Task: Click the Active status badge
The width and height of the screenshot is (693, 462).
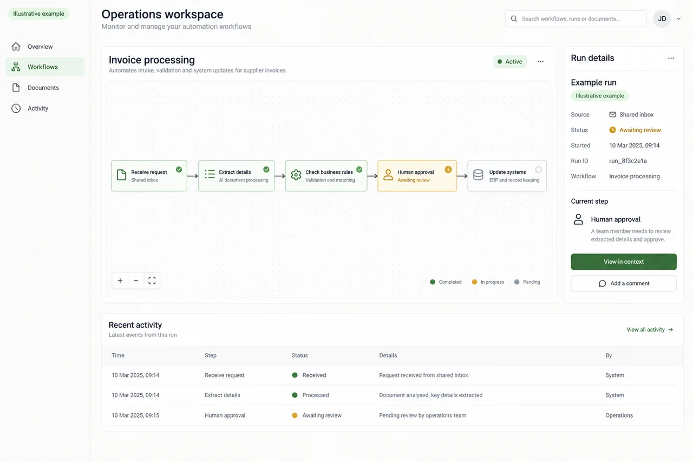Action: (510, 62)
